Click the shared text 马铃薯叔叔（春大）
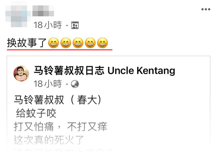 58,100
